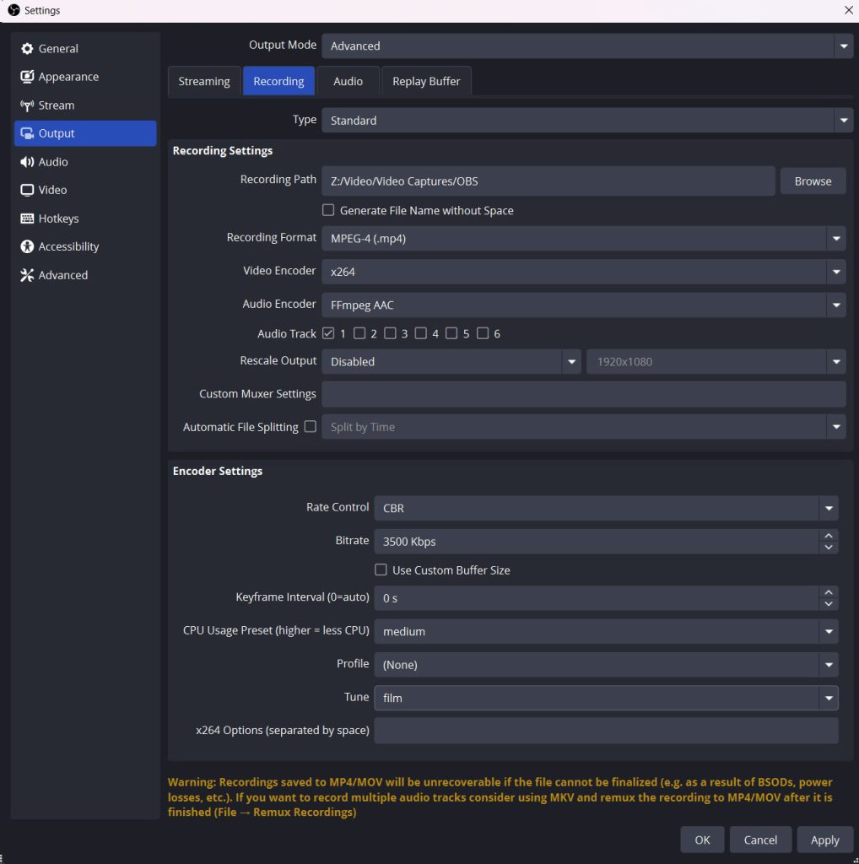Image resolution: width=859 pixels, height=864 pixels.
Task: Click the Video monitor icon in sidebar
Action: pos(27,190)
